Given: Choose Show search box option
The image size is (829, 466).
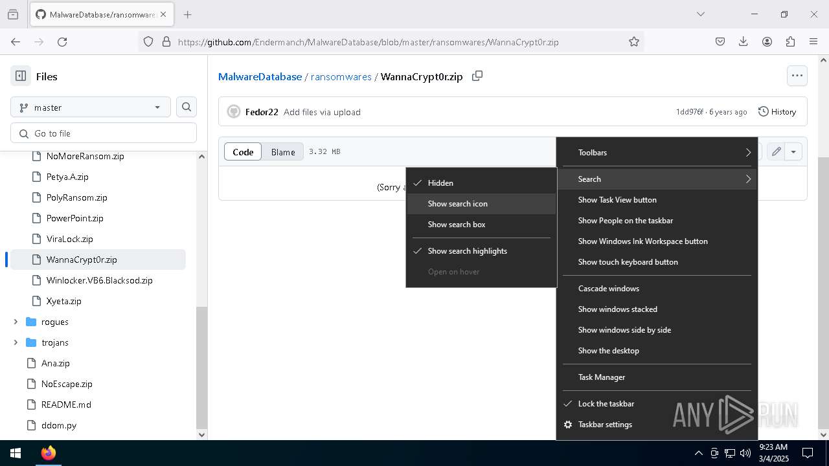Looking at the screenshot, I should [481, 225].
